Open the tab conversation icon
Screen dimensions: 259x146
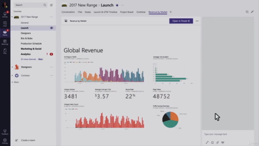click(247, 12)
